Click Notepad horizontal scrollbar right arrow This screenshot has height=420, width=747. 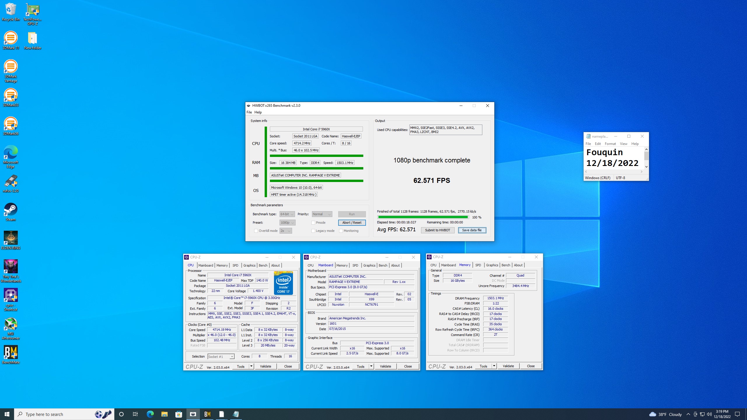641,172
